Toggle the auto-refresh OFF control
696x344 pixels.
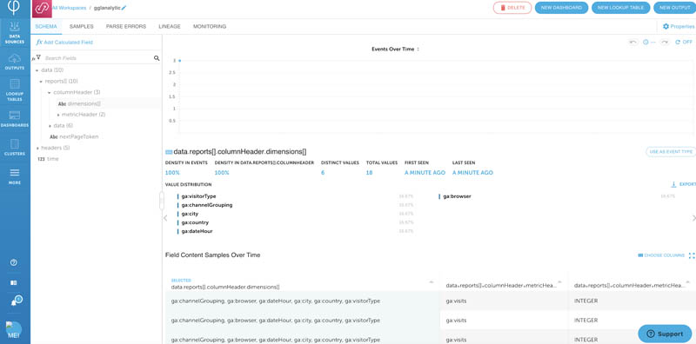click(683, 42)
